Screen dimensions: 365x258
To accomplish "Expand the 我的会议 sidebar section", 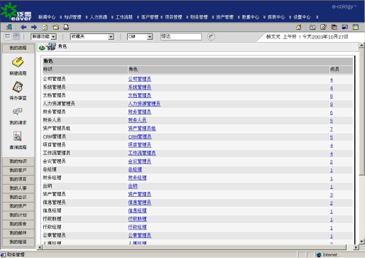I will point(18,197).
